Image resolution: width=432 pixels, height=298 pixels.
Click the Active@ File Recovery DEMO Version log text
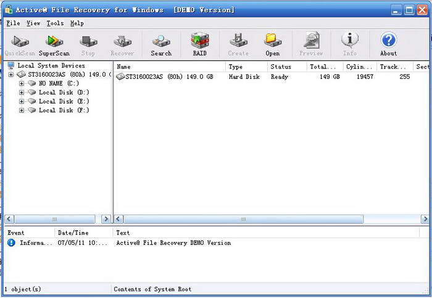click(173, 242)
